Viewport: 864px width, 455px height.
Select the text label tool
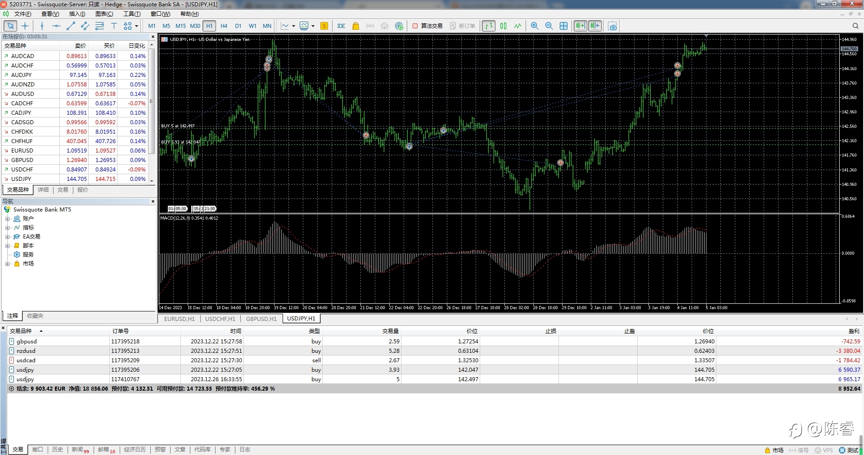click(114, 26)
